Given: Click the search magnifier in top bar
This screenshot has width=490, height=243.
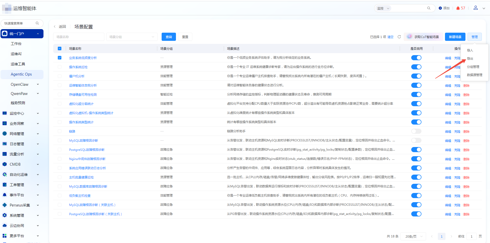Looking at the screenshot, I should click(429, 8).
